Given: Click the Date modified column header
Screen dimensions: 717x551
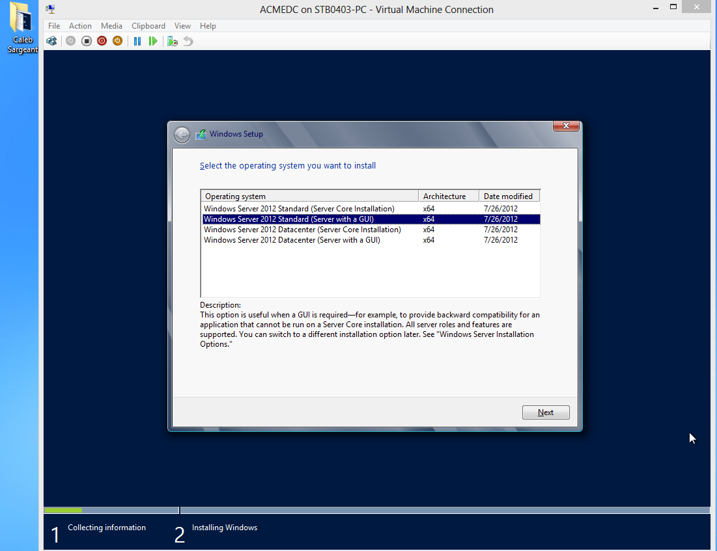Looking at the screenshot, I should (509, 196).
